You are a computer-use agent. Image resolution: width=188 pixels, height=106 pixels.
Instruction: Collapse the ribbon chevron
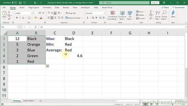click(x=186, y=23)
